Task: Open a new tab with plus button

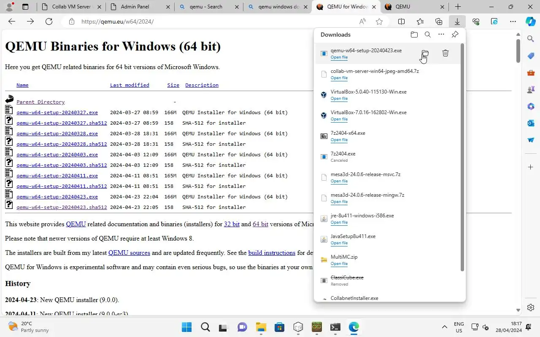Action: (458, 7)
